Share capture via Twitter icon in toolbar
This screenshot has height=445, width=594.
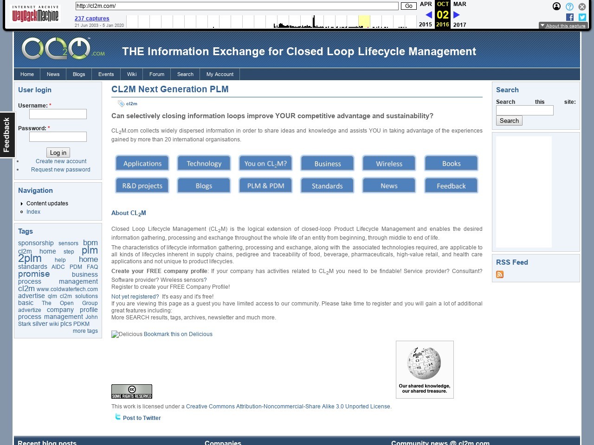(582, 17)
